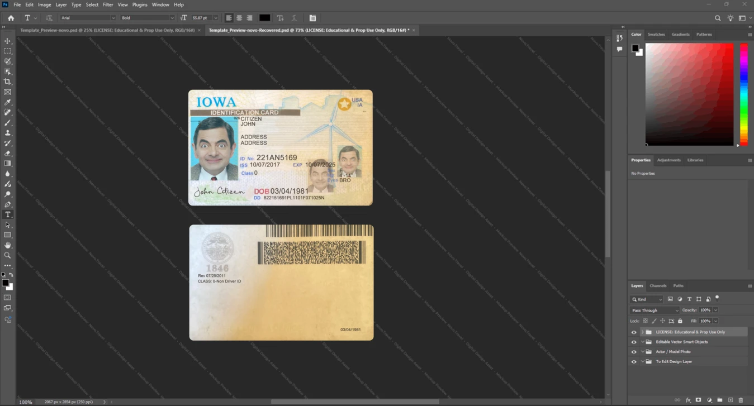Select the Clone Stamp tool
Viewport: 754px width, 406px height.
8,133
